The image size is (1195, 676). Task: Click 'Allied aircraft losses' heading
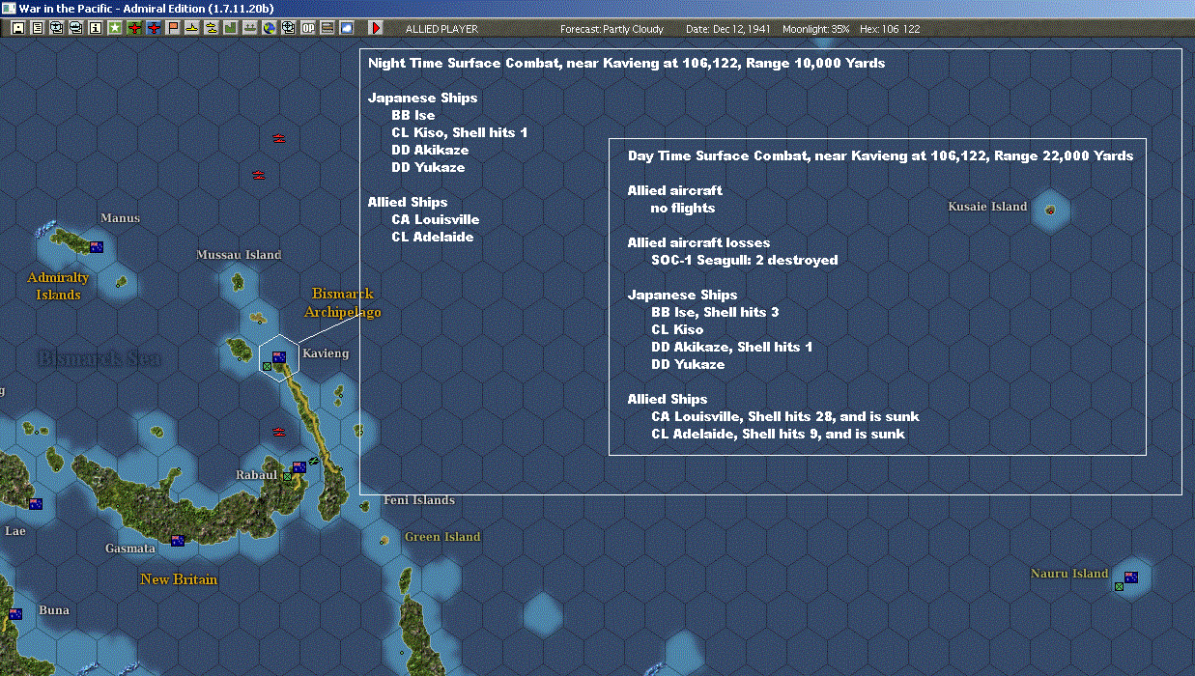pyautogui.click(x=698, y=242)
